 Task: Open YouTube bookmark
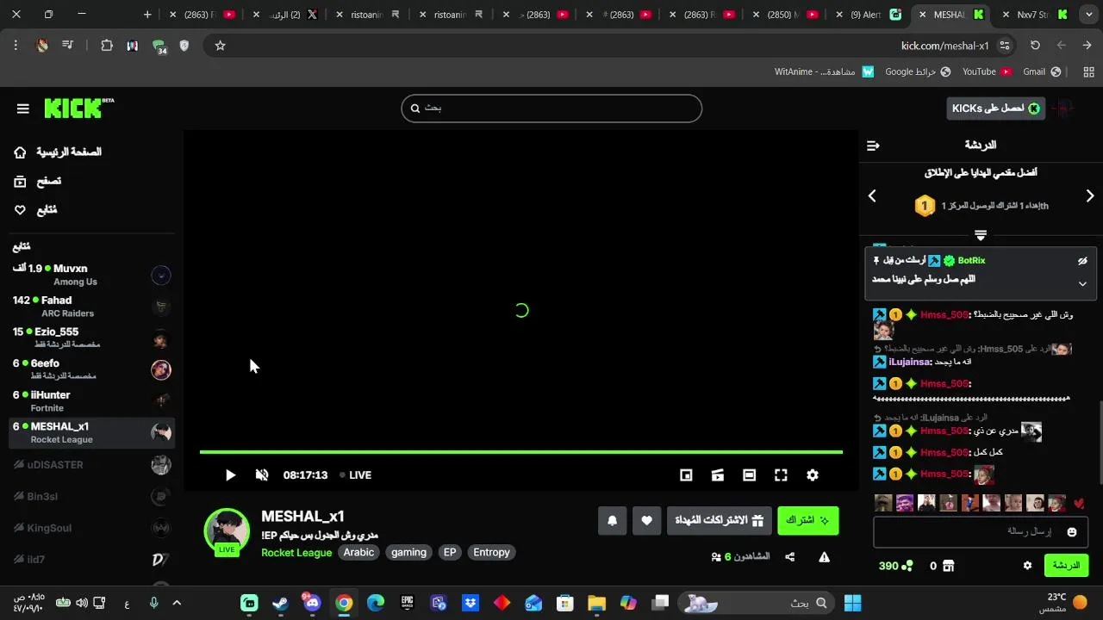(987, 71)
